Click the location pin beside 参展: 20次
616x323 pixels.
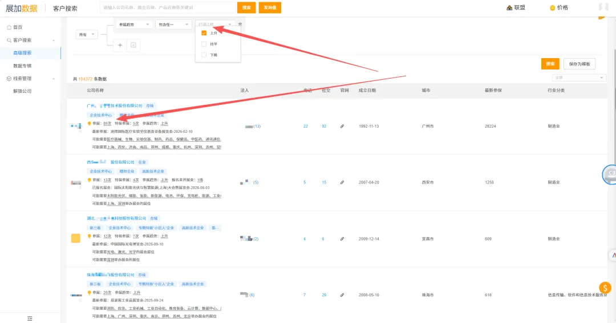coord(89,293)
